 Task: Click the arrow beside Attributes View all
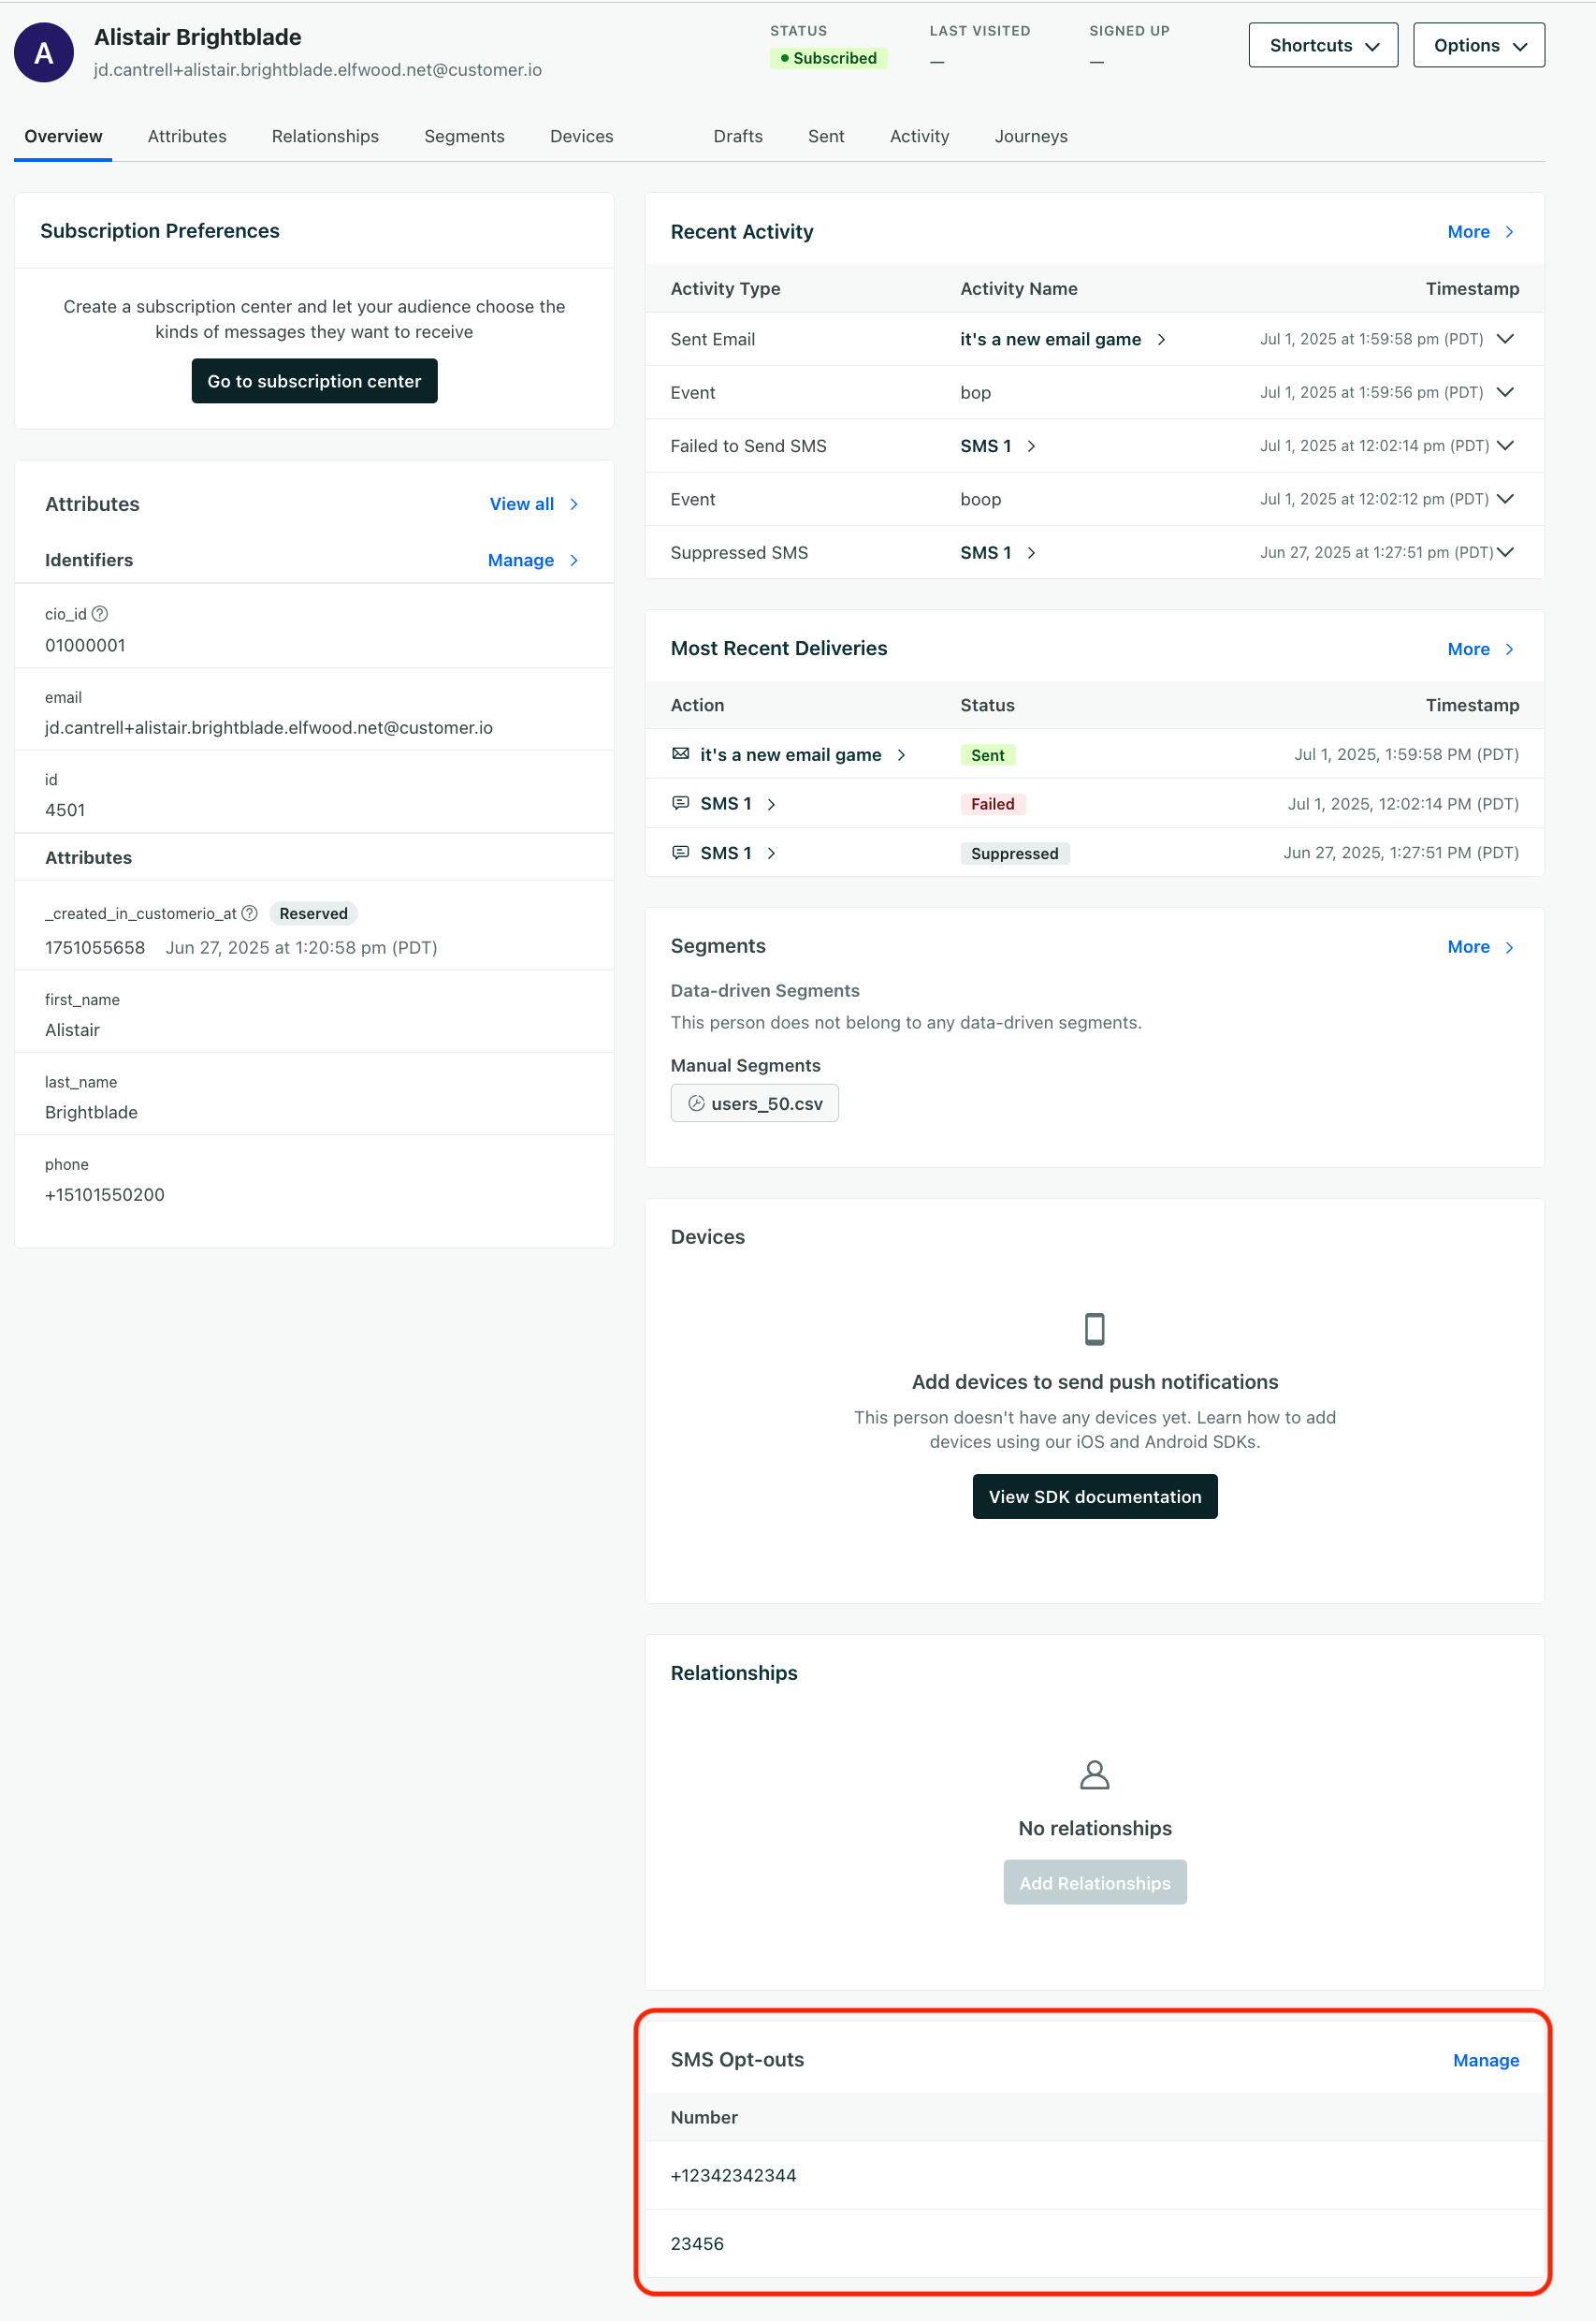coord(574,504)
